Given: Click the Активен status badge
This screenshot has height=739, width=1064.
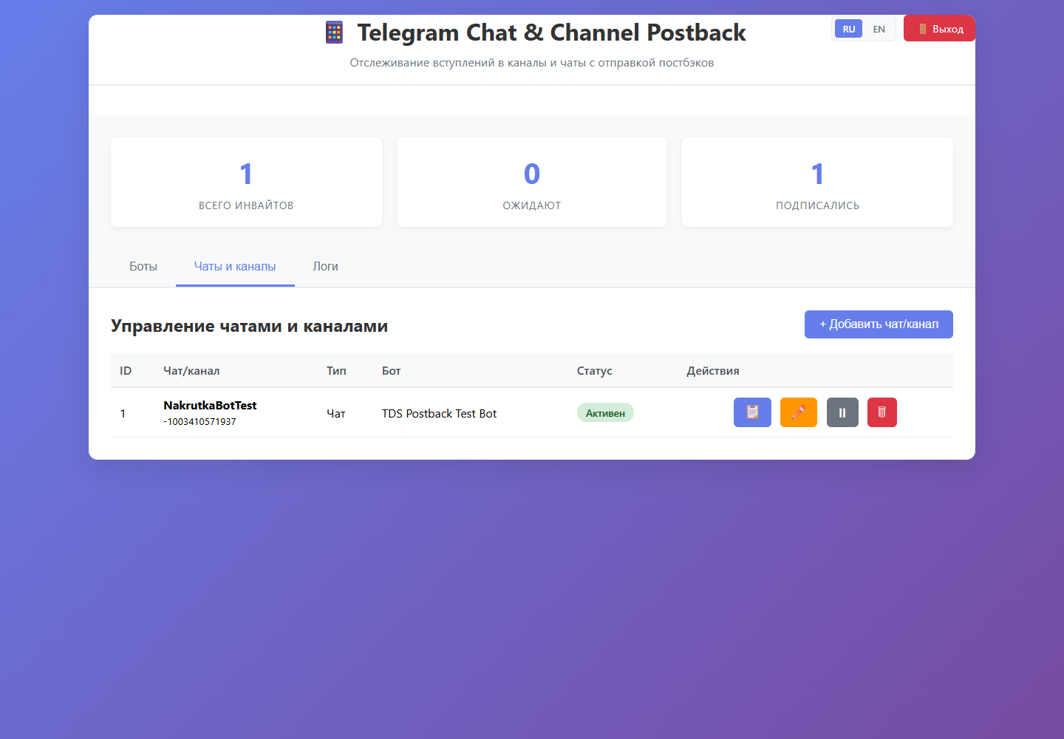Looking at the screenshot, I should (x=605, y=413).
